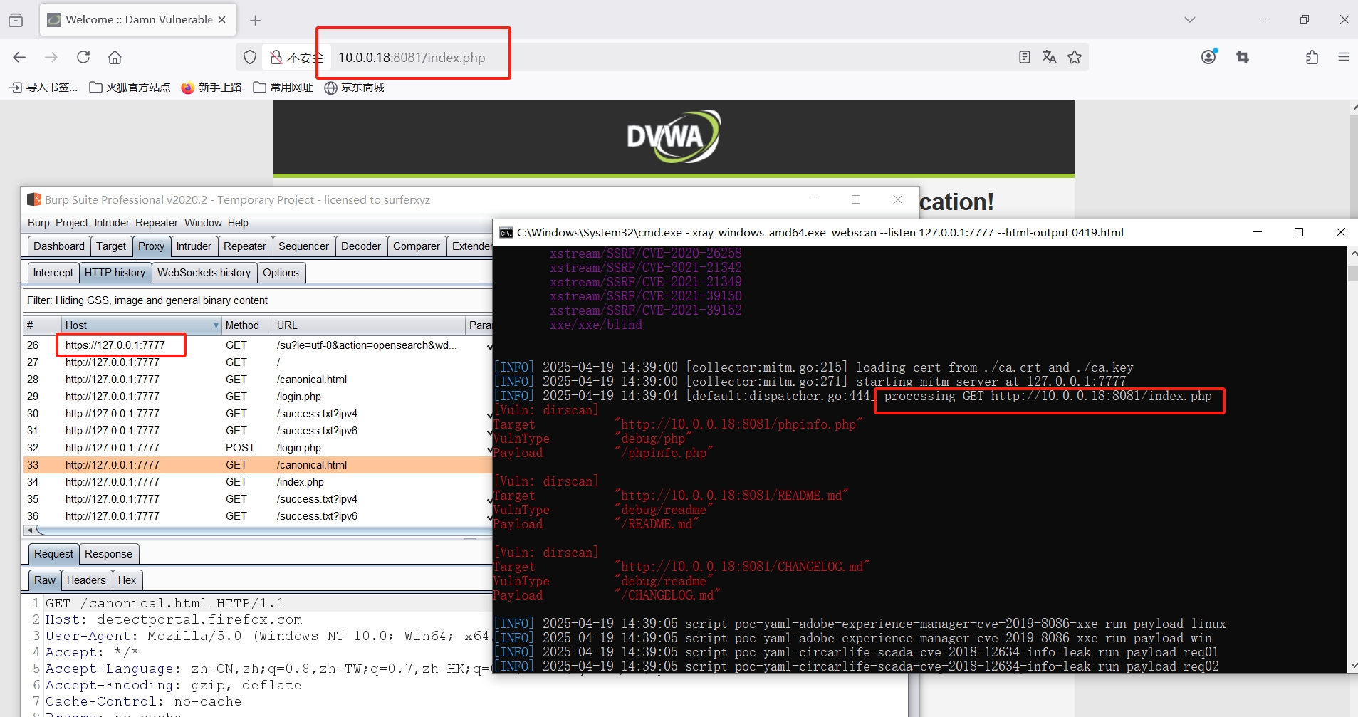Bookmark this page star icon
The image size is (1358, 717).
pos(1075,57)
